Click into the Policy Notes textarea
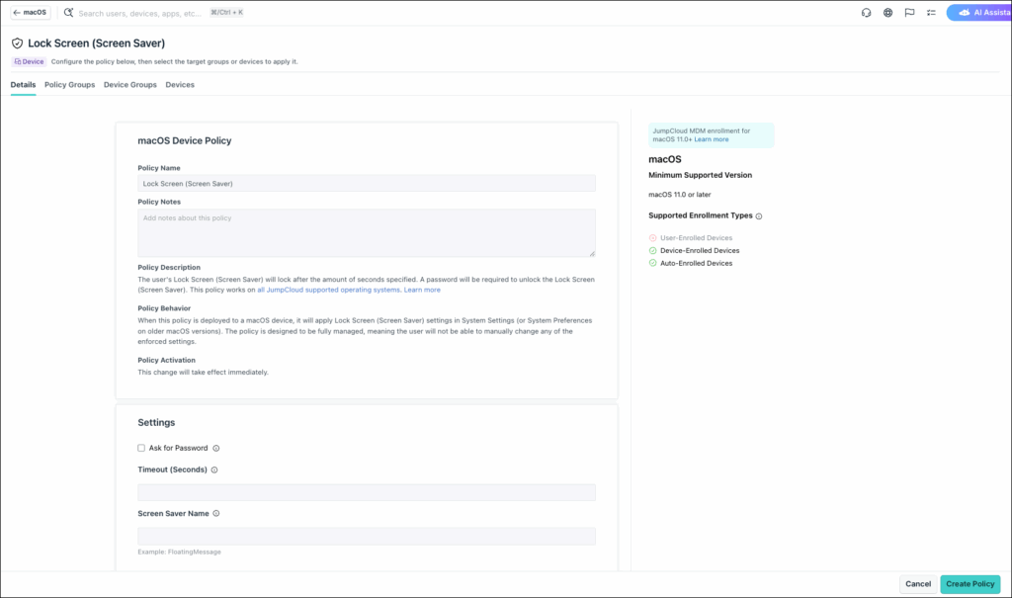 pyautogui.click(x=367, y=232)
